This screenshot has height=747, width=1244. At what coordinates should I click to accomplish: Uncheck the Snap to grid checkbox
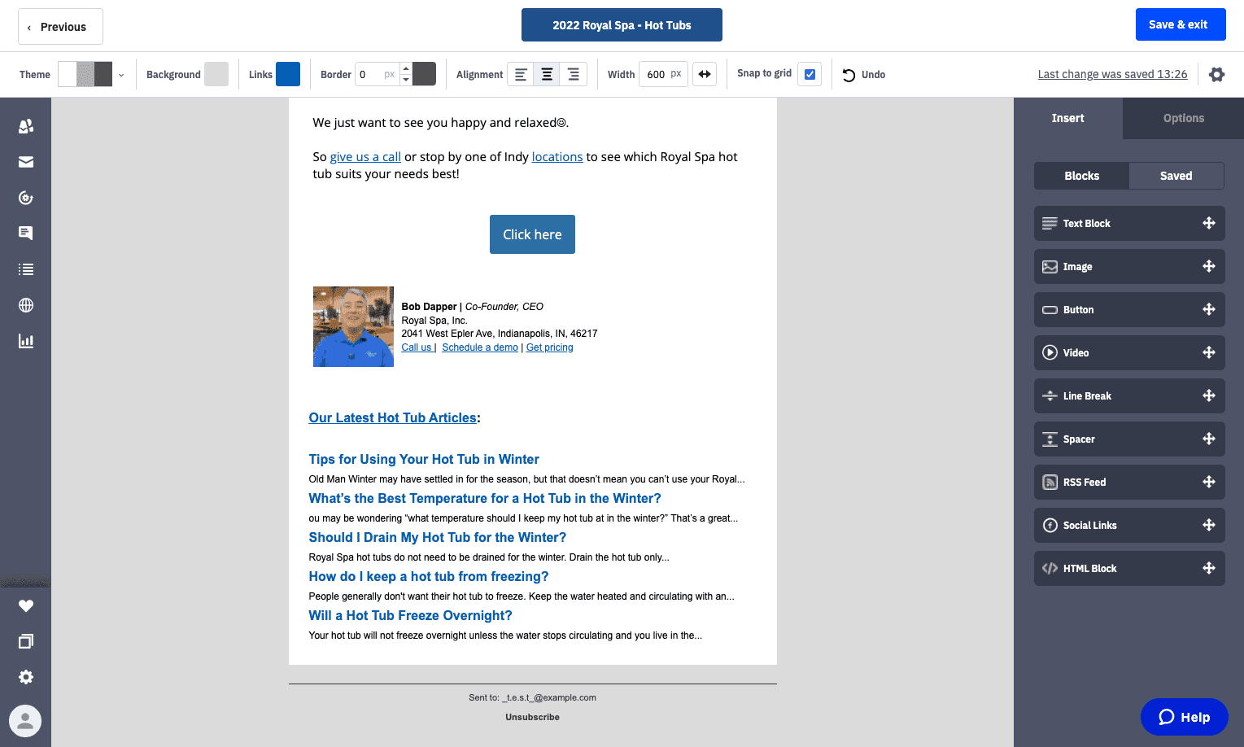click(810, 74)
